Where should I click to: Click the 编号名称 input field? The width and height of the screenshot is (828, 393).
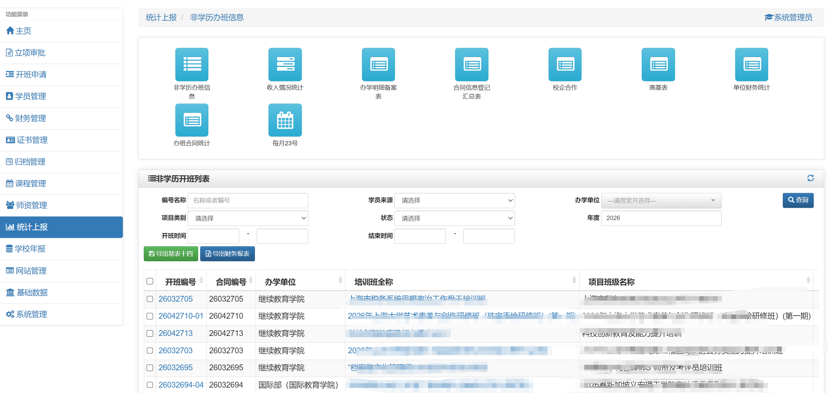(248, 200)
